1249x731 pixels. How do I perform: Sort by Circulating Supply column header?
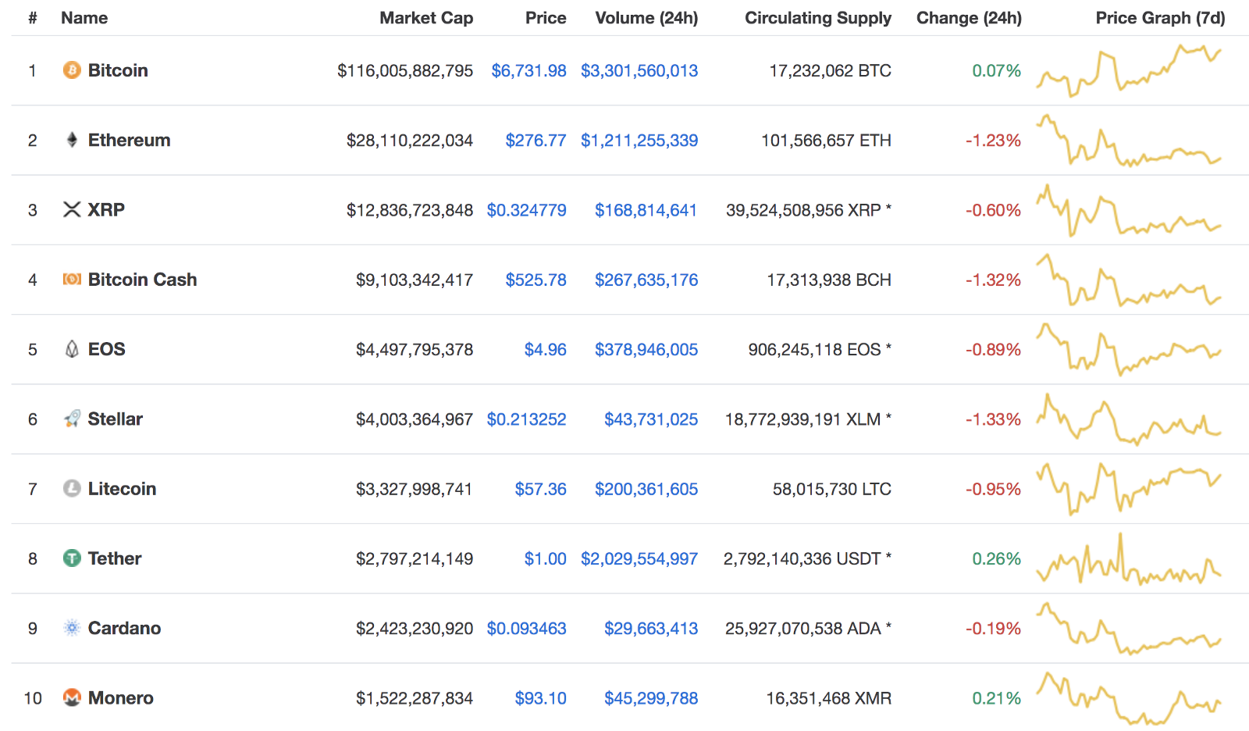tap(817, 18)
